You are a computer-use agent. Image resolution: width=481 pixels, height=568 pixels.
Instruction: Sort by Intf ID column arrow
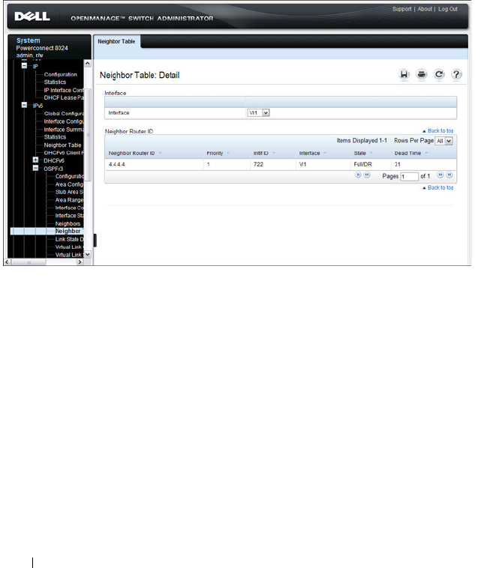[273, 153]
